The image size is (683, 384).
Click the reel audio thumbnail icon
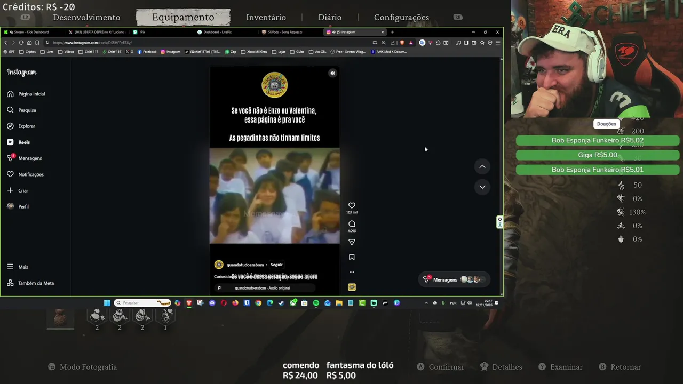[352, 287]
